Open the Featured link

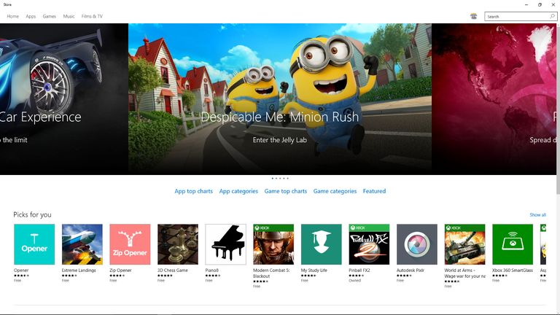coord(374,191)
